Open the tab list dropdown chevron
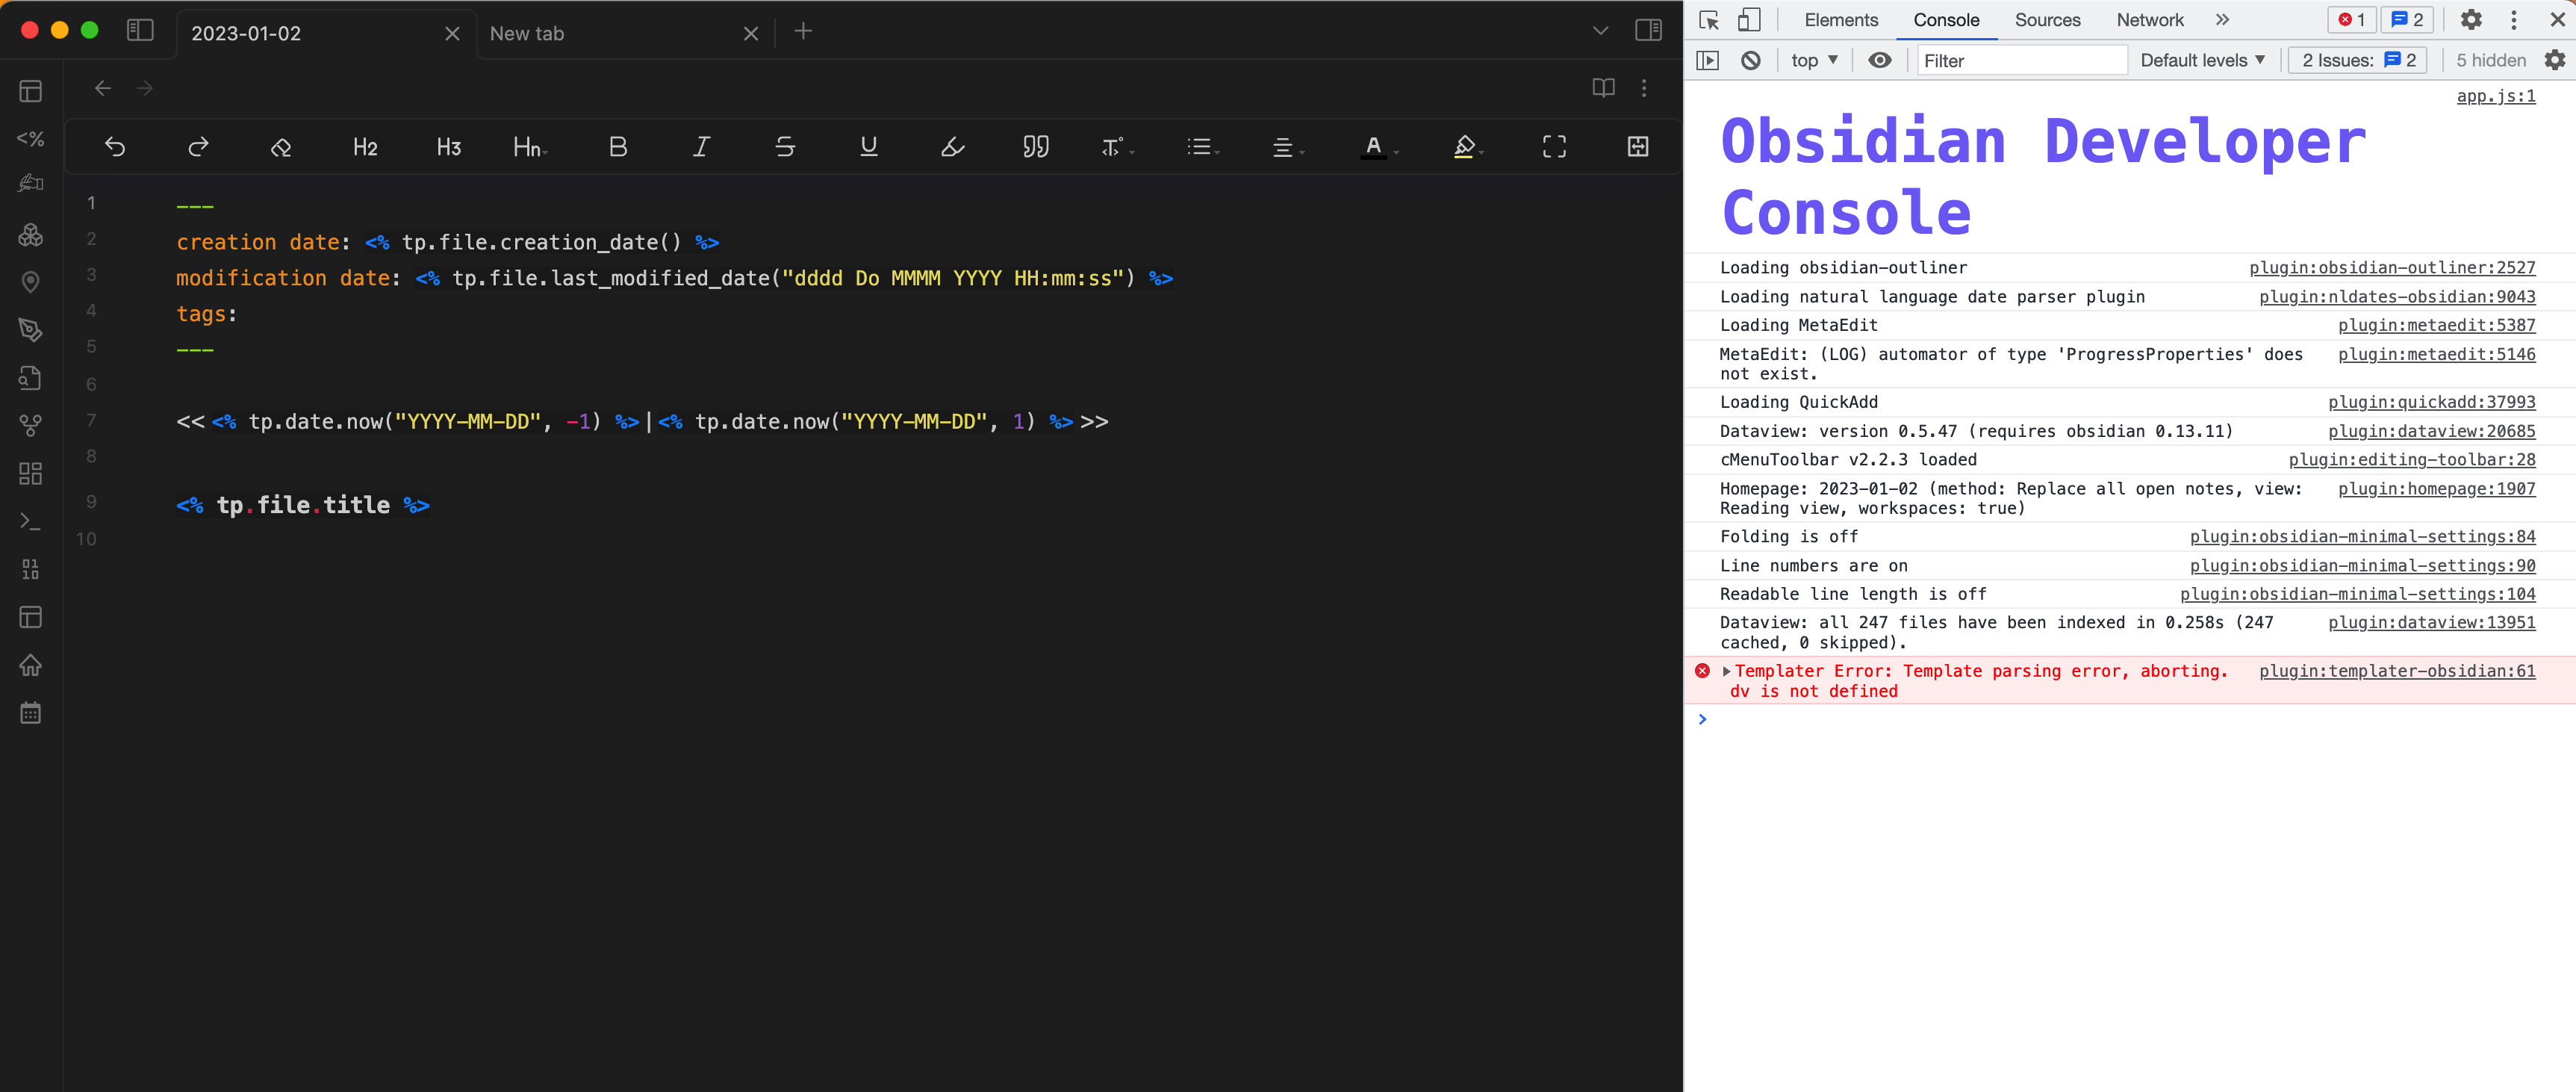The width and height of the screenshot is (2576, 1092). point(1600,31)
